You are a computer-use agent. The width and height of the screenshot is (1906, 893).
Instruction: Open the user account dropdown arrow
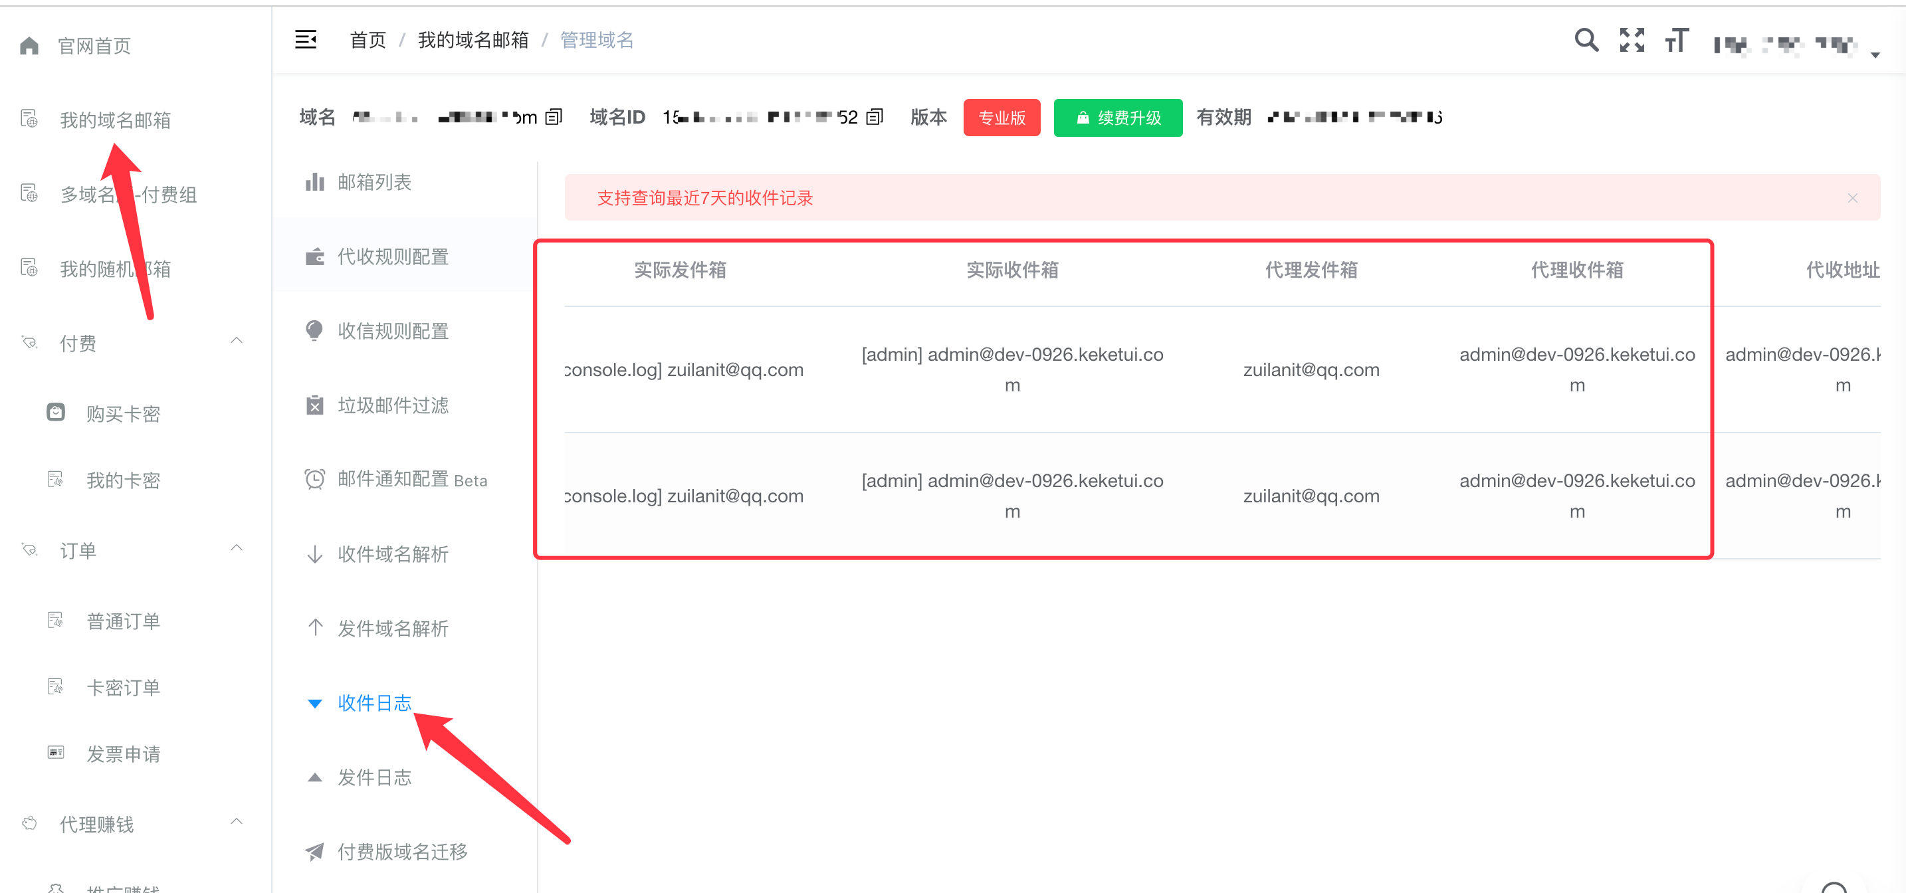click(x=1875, y=54)
